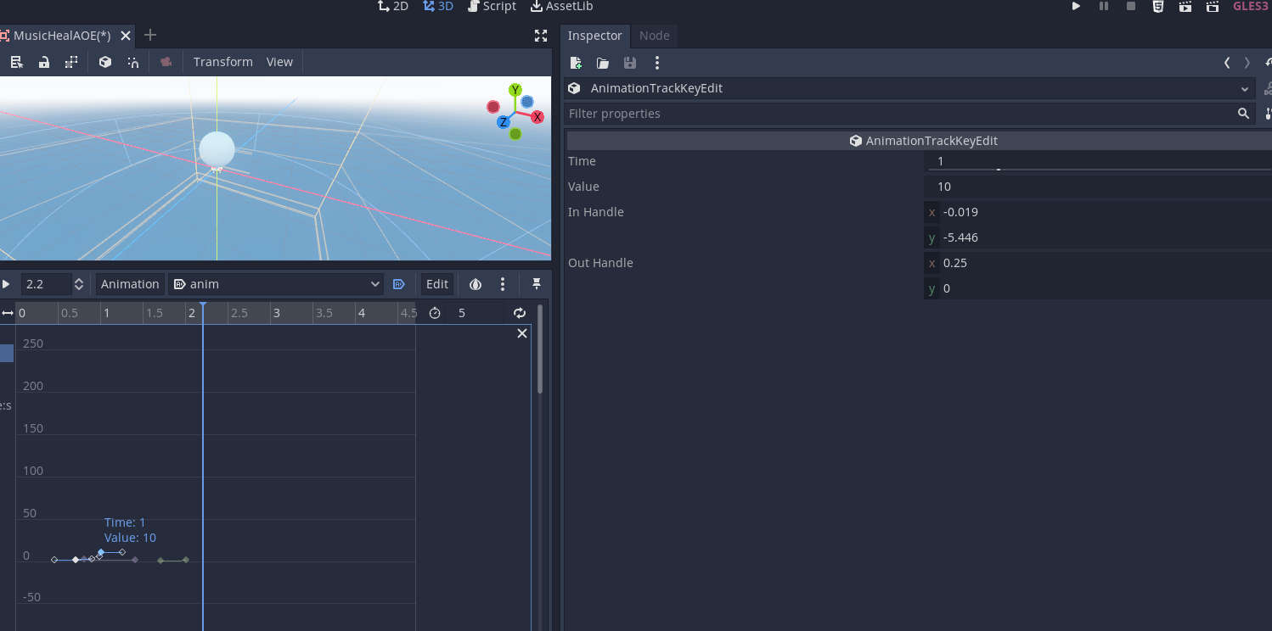This screenshot has width=1272, height=631.
Task: Click the HTML5 run in browser icon
Action: coord(1157,6)
